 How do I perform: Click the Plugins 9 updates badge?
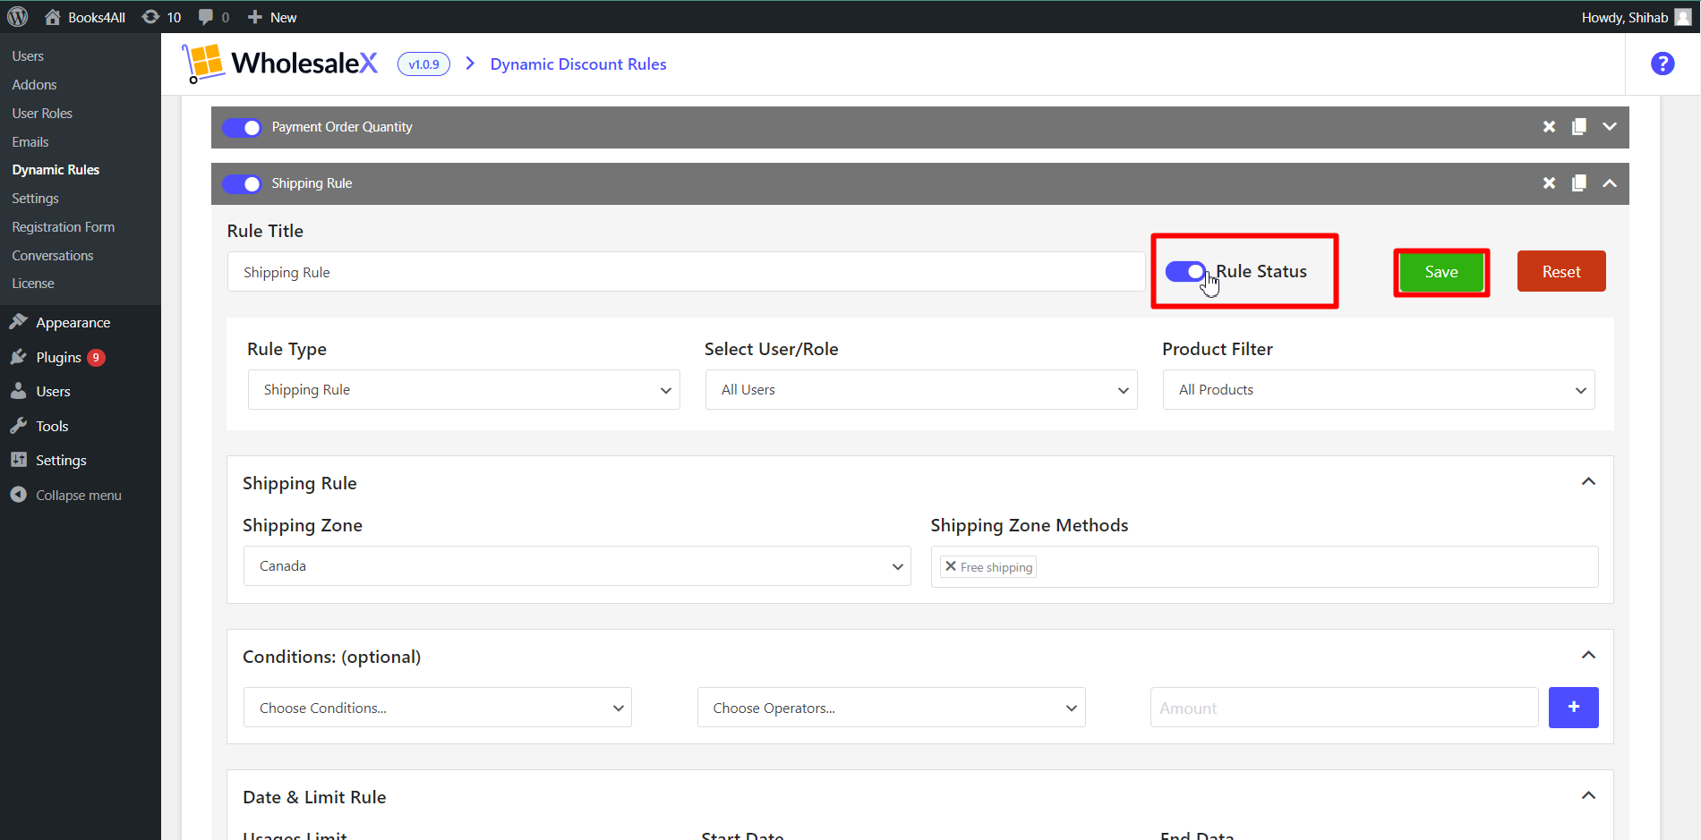tap(96, 358)
